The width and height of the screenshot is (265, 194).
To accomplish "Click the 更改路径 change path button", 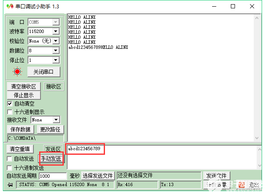I will [x=50, y=129].
